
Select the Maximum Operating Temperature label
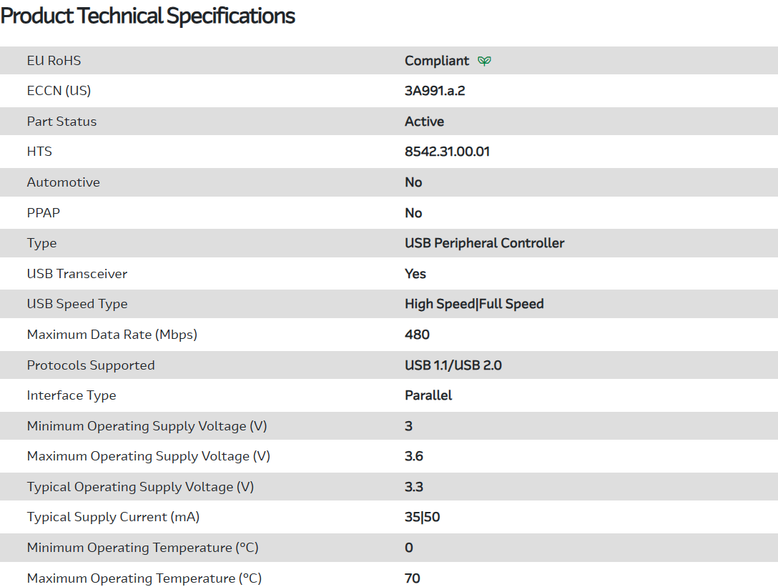click(144, 578)
